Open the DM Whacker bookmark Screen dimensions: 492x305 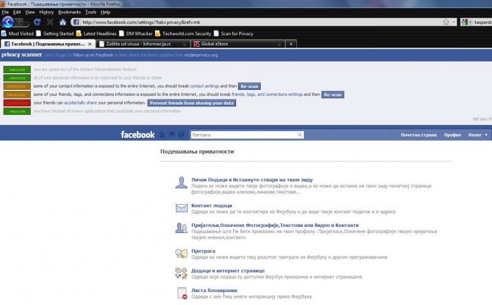click(x=136, y=33)
